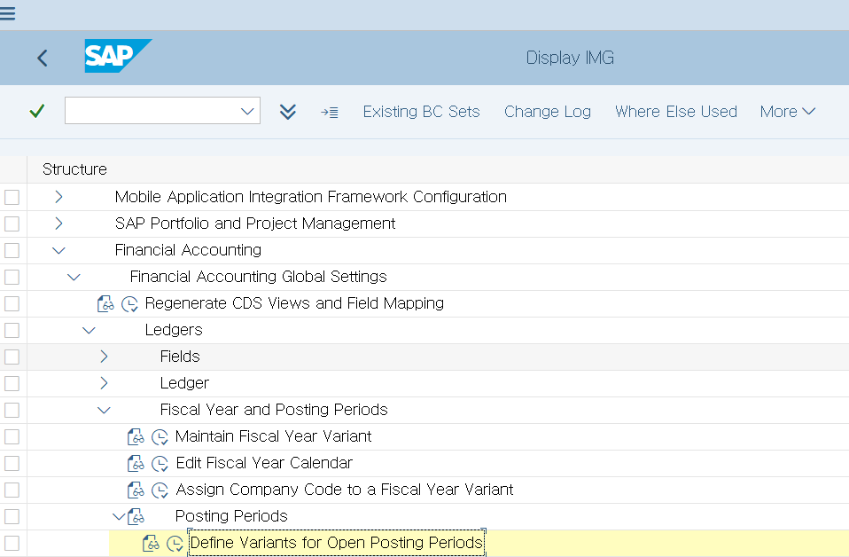
Task: Expand Mobile Application Integration Framework Configuration node
Action: tap(58, 197)
